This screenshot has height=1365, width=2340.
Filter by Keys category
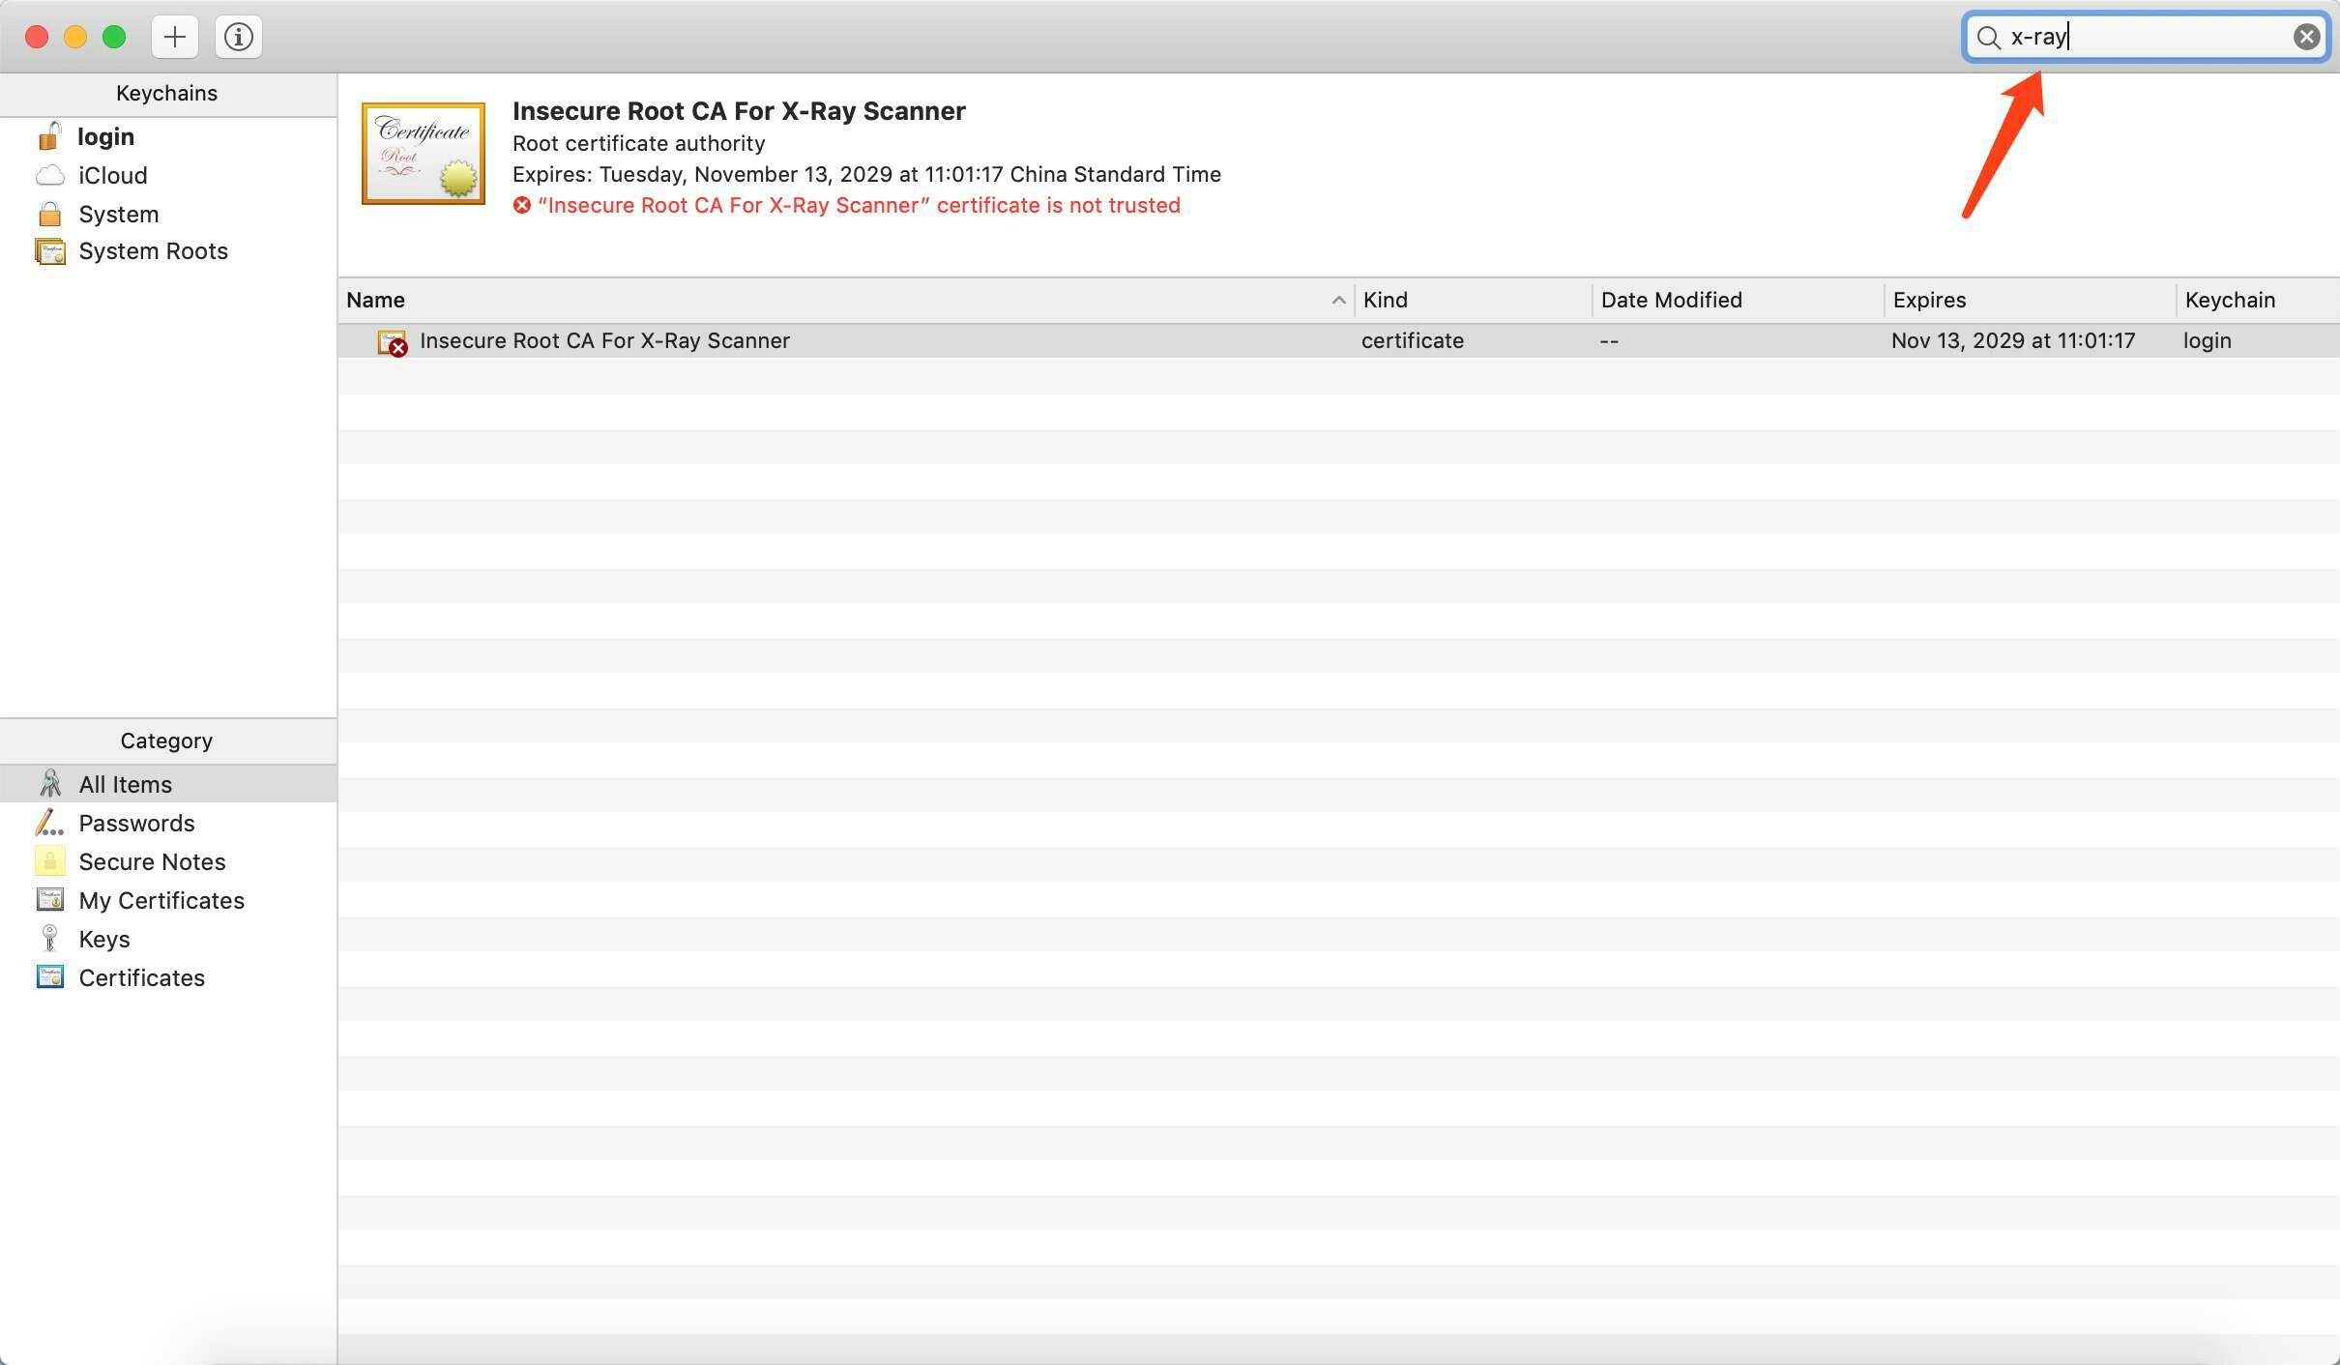103,939
